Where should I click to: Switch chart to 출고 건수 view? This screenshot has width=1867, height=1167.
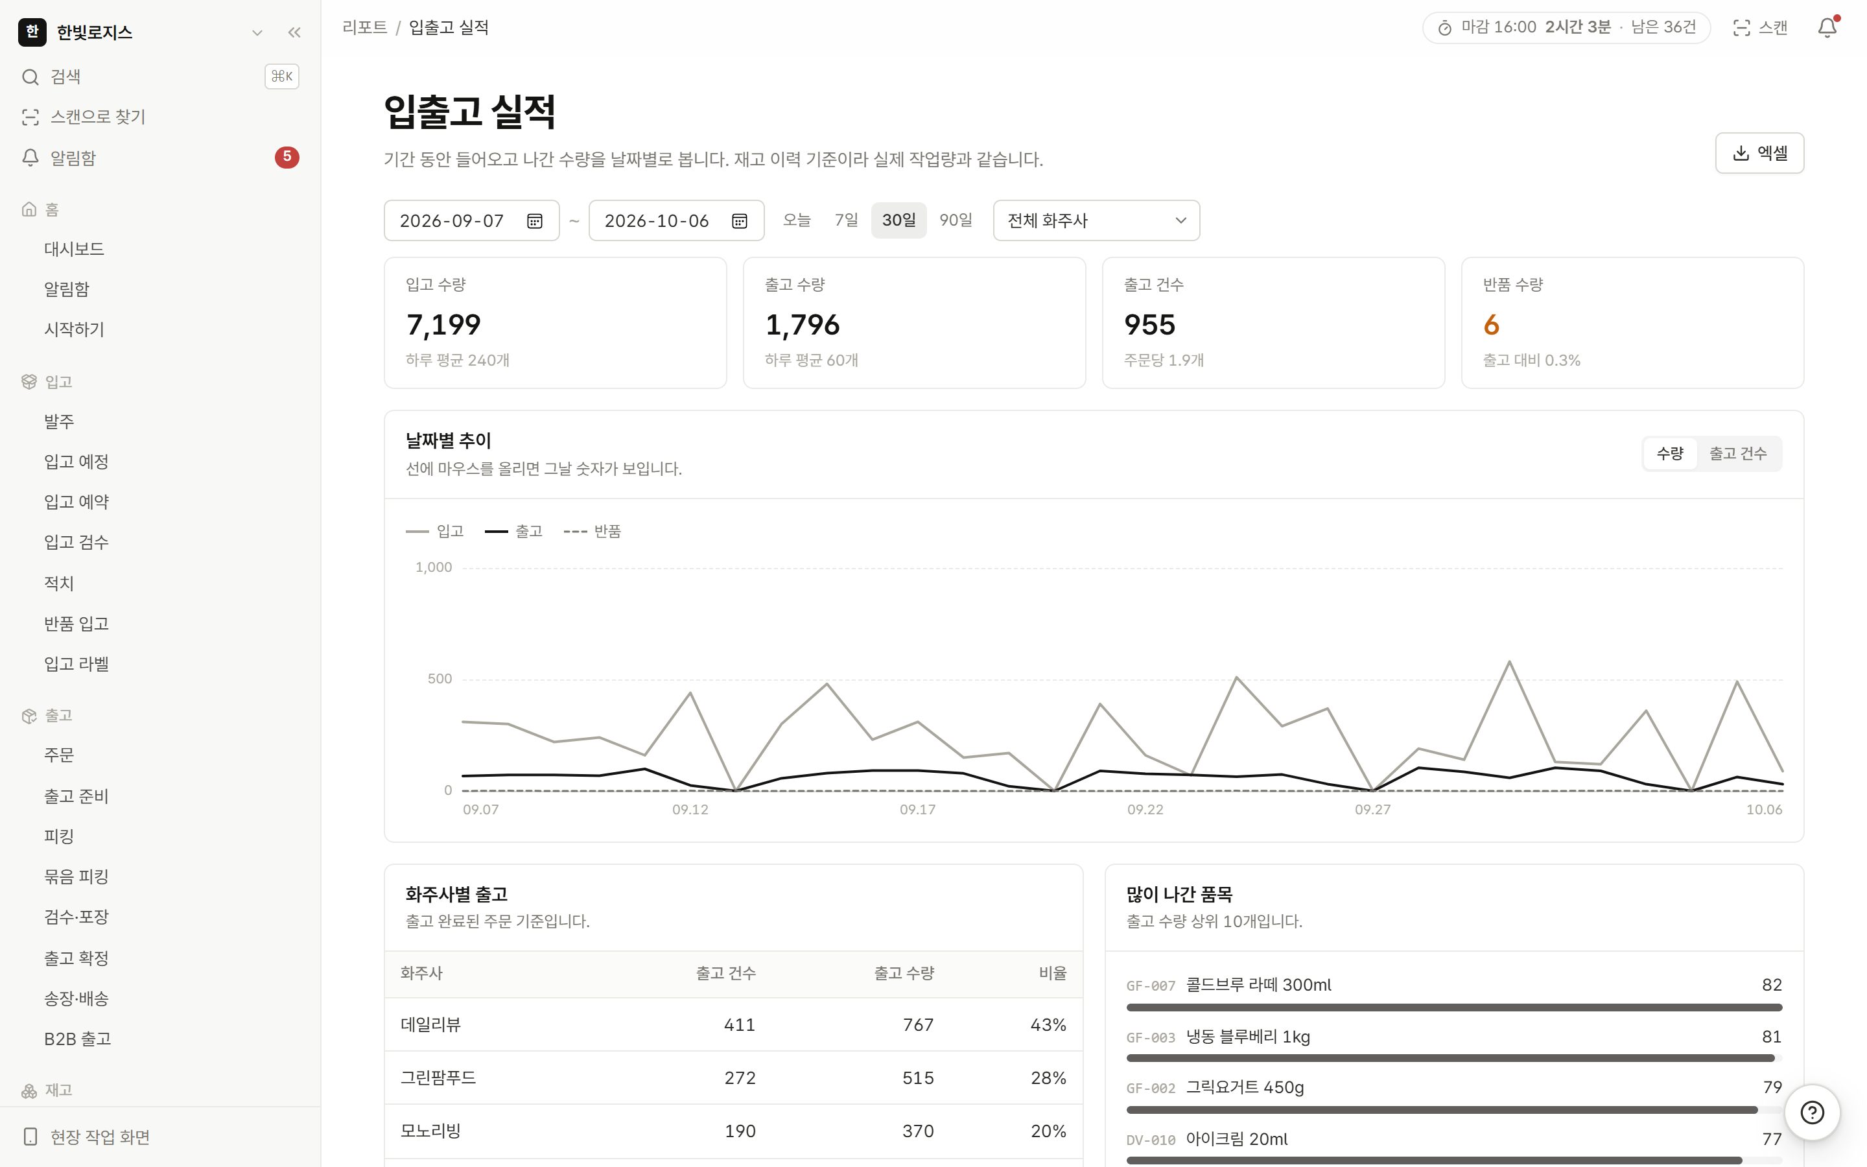tap(1737, 453)
